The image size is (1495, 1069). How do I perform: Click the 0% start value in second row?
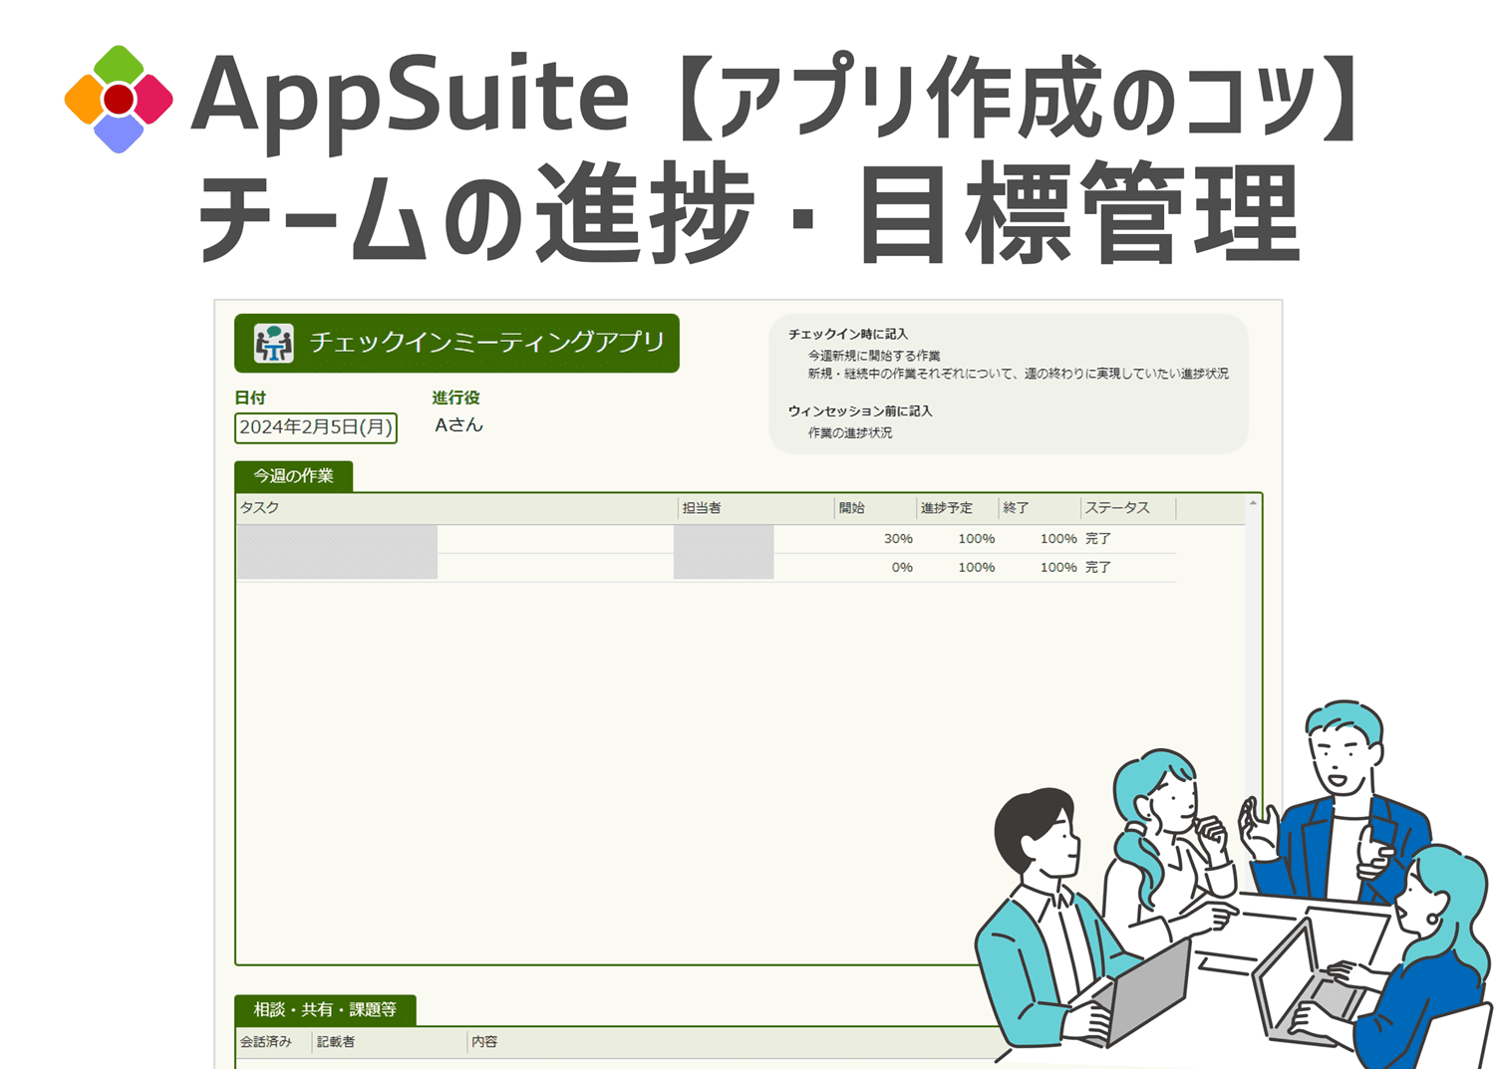(x=902, y=568)
